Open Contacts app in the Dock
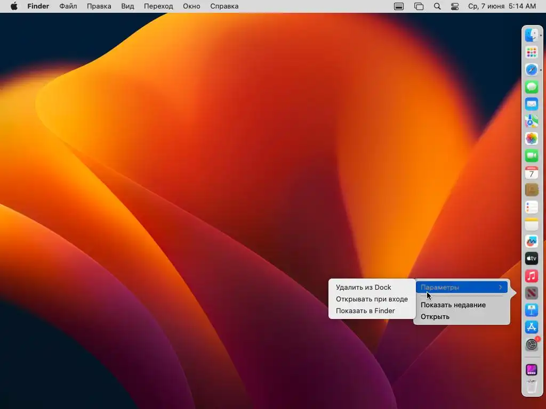The image size is (546, 409). tap(532, 190)
